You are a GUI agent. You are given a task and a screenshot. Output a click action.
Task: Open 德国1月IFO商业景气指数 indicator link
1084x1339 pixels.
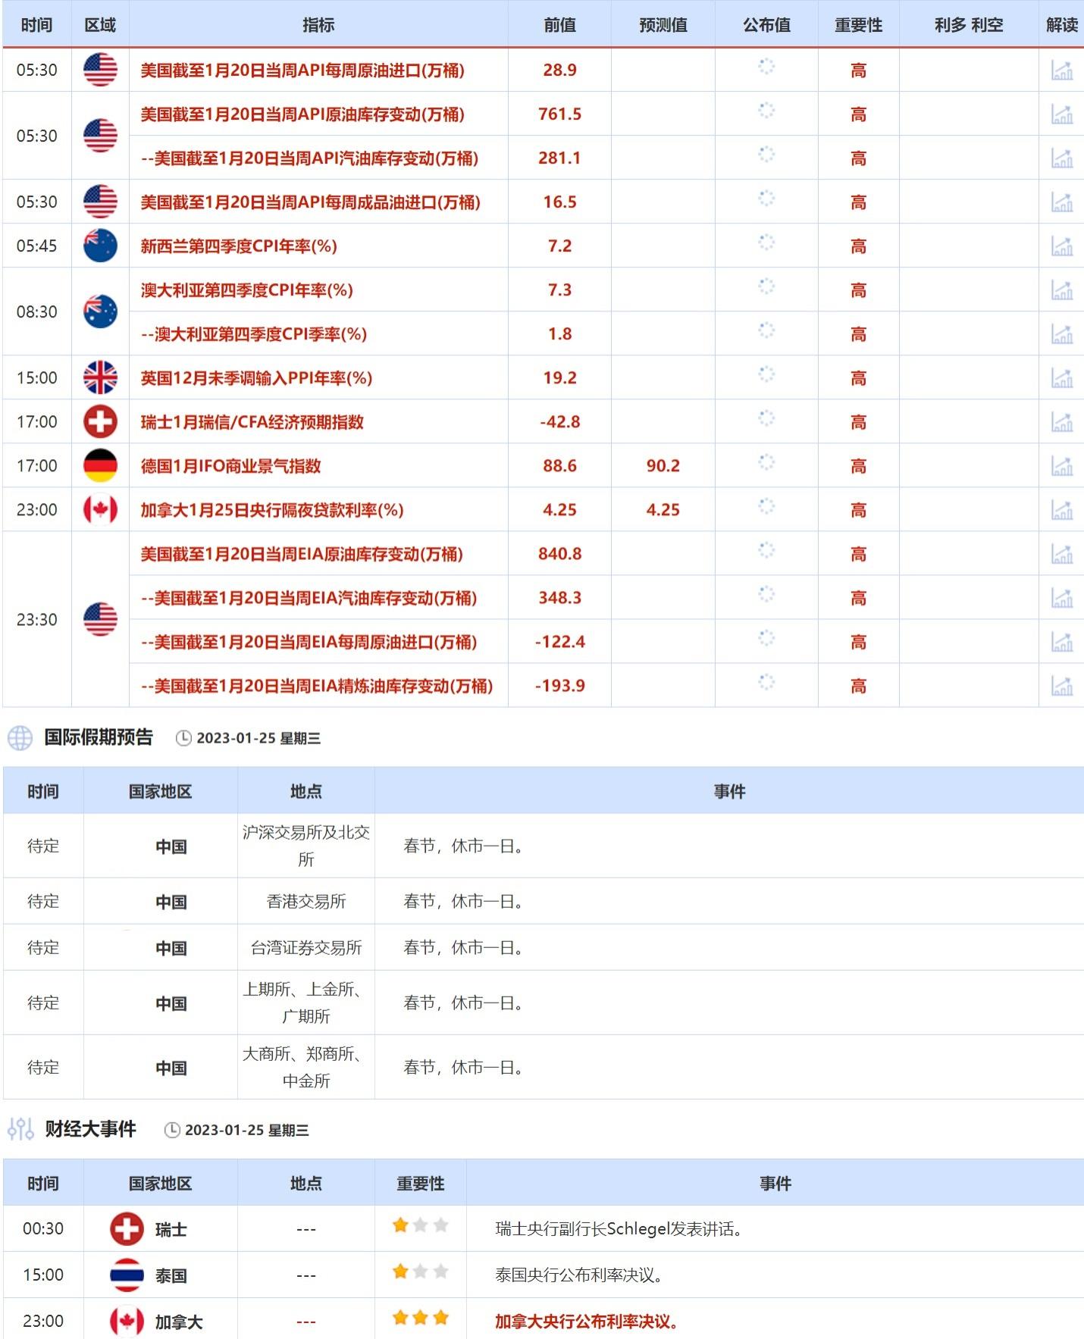(x=230, y=466)
